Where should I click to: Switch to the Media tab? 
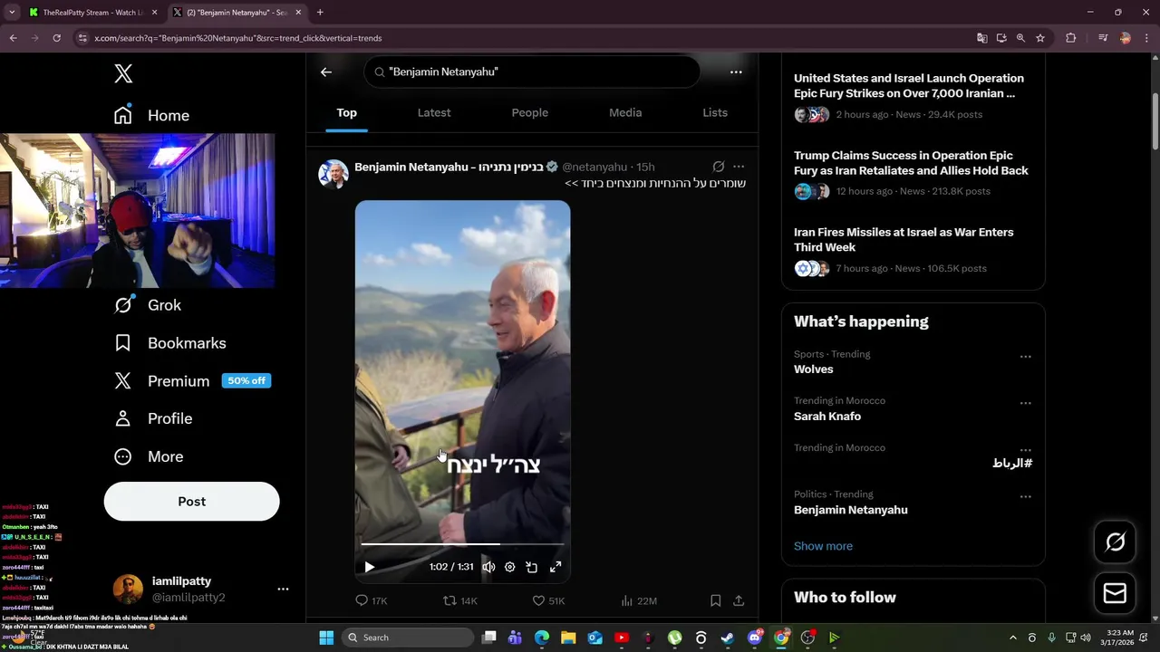625,113
